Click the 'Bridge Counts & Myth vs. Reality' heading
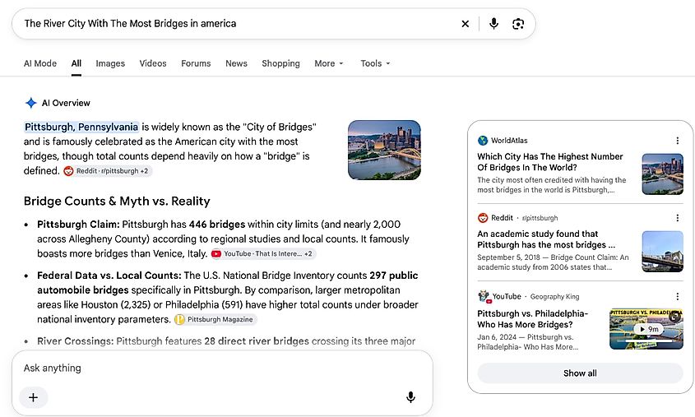Viewport: 695px width, 417px height. (x=117, y=202)
